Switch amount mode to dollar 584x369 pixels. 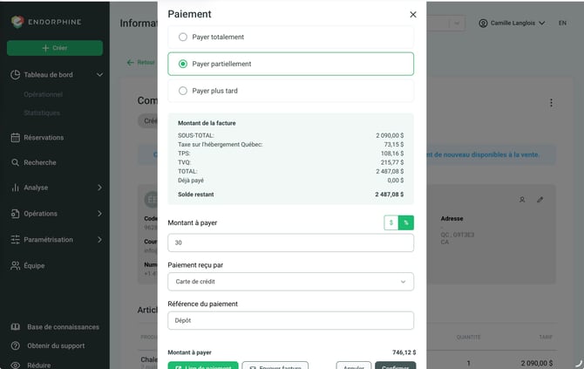click(391, 222)
